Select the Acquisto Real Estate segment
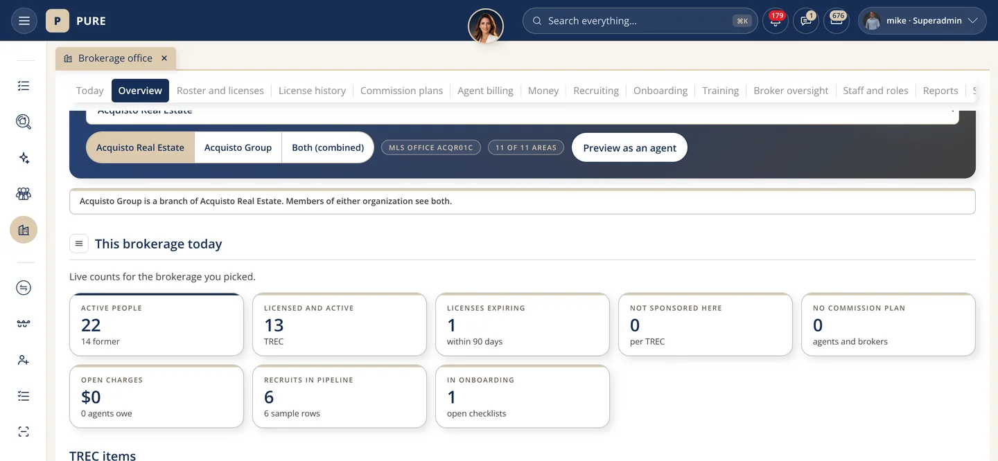 141,147
